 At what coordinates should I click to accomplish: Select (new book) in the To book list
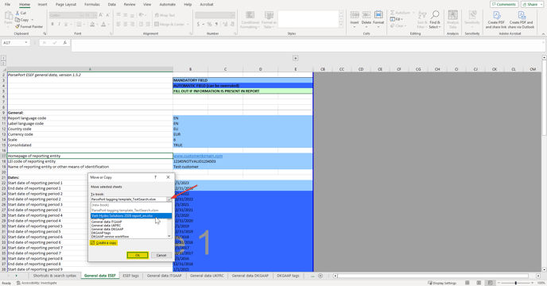pyautogui.click(x=100, y=205)
